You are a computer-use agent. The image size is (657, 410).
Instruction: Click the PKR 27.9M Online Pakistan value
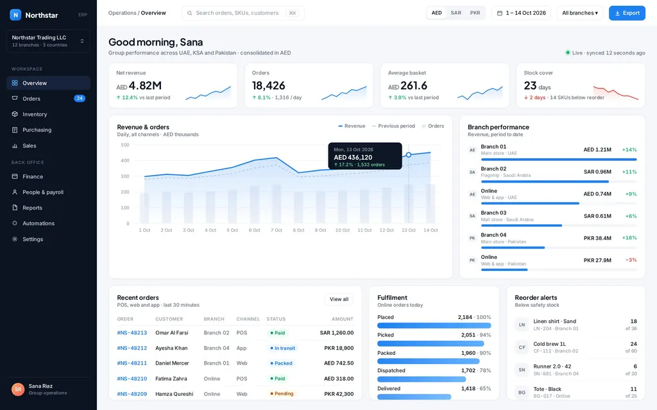click(x=597, y=260)
